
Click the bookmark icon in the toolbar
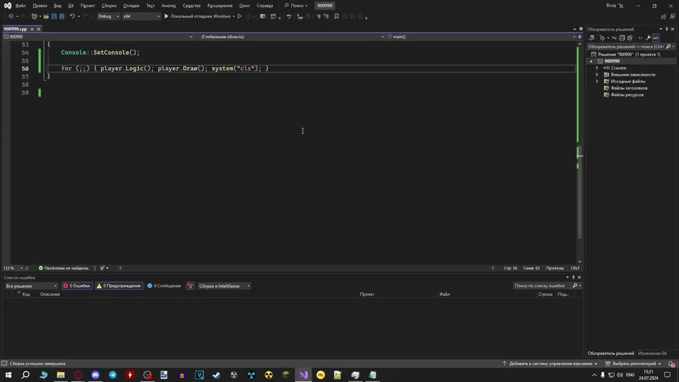click(336, 16)
